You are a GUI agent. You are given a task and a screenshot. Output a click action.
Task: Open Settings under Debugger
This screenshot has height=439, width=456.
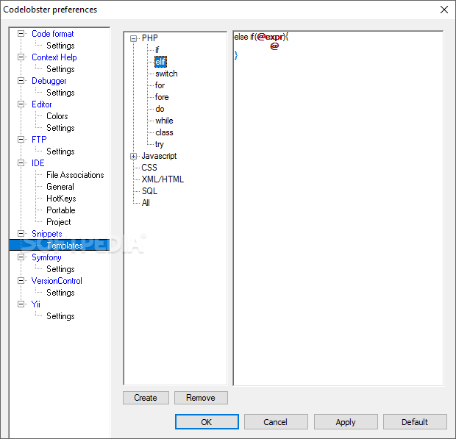click(60, 93)
